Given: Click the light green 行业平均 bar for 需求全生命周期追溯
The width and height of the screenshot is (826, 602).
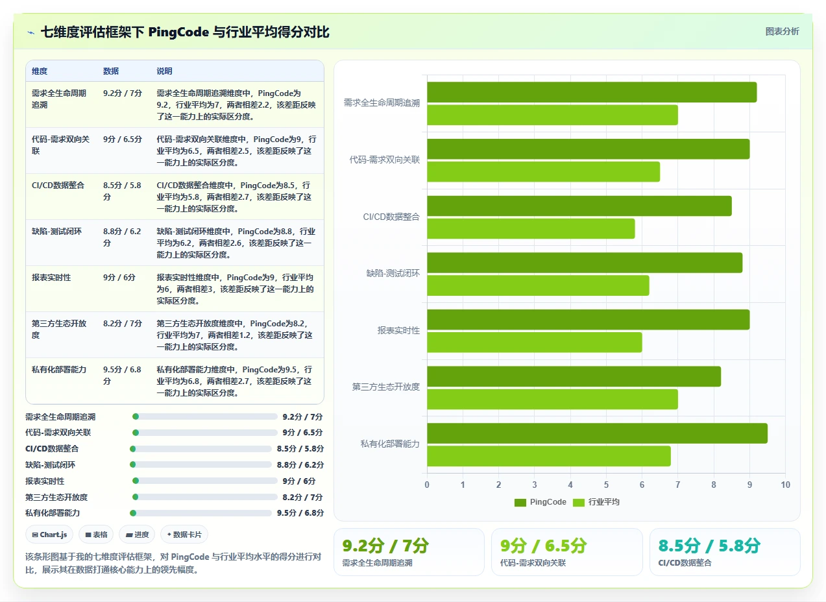Looking at the screenshot, I should point(552,115).
